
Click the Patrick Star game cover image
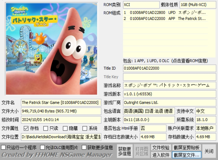point(51,49)
